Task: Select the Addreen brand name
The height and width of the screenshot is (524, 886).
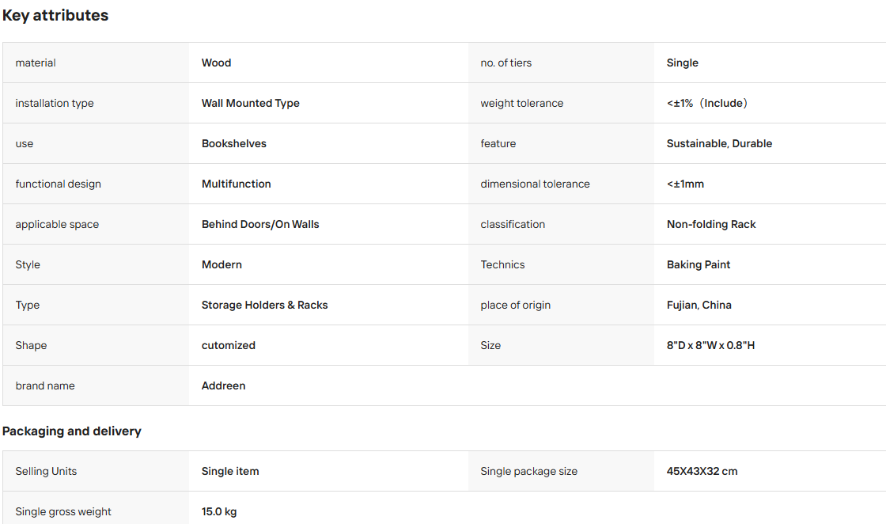Action: (223, 385)
